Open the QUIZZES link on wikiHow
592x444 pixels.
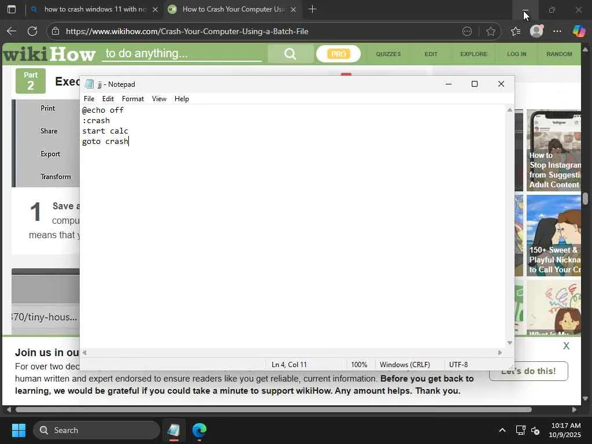tap(388, 54)
